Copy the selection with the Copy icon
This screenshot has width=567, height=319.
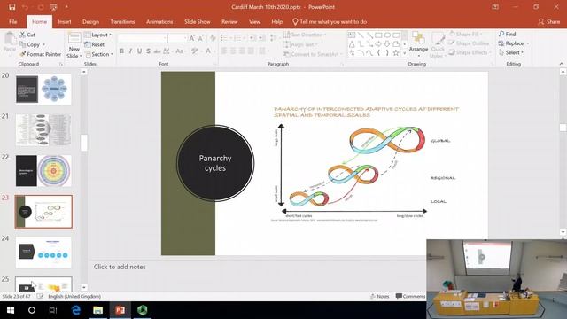(x=23, y=44)
